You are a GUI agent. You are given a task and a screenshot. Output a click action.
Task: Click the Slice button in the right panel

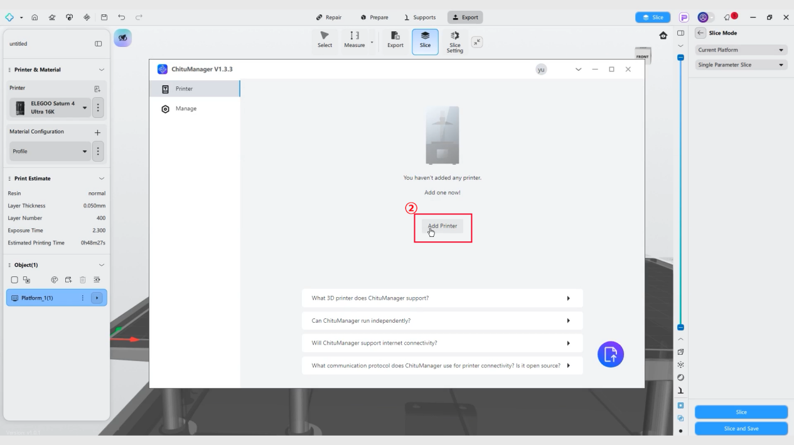coord(741,412)
